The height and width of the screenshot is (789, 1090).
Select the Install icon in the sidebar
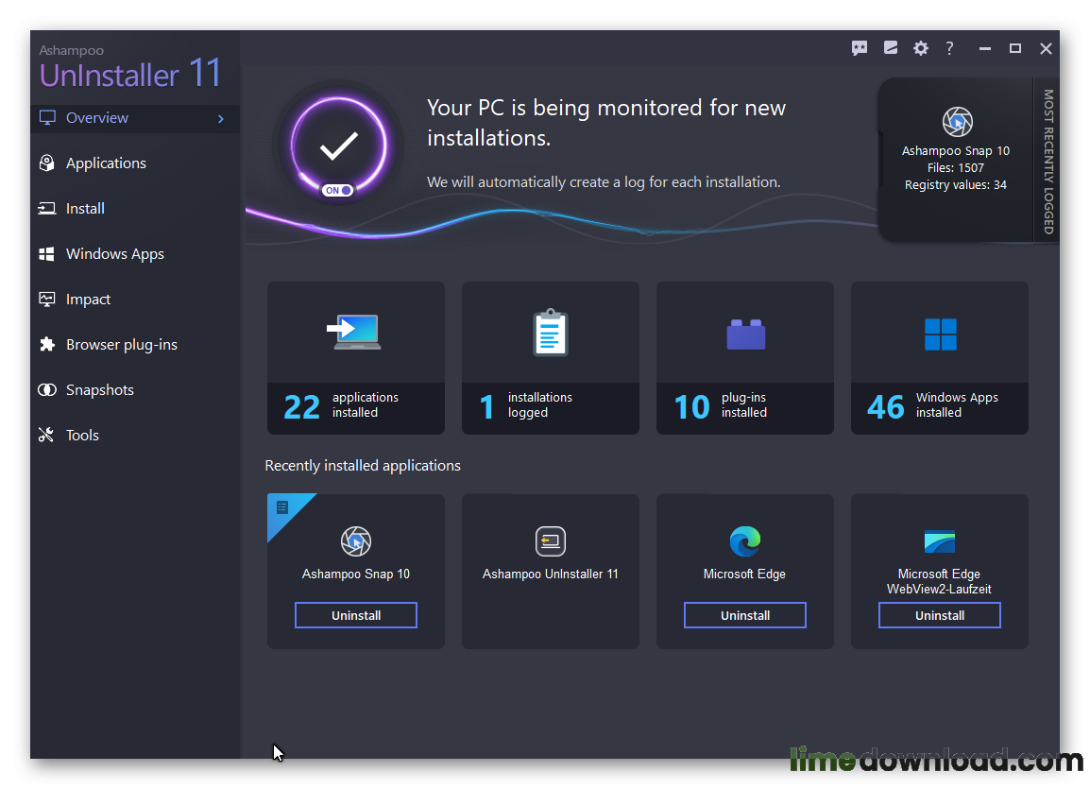[x=46, y=208]
